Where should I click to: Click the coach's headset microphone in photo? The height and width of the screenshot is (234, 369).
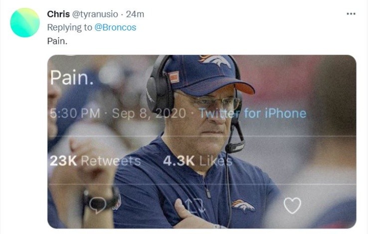235,147
